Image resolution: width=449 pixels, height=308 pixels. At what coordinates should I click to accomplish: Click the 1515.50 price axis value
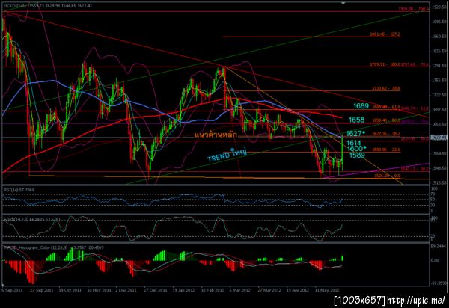(440, 182)
